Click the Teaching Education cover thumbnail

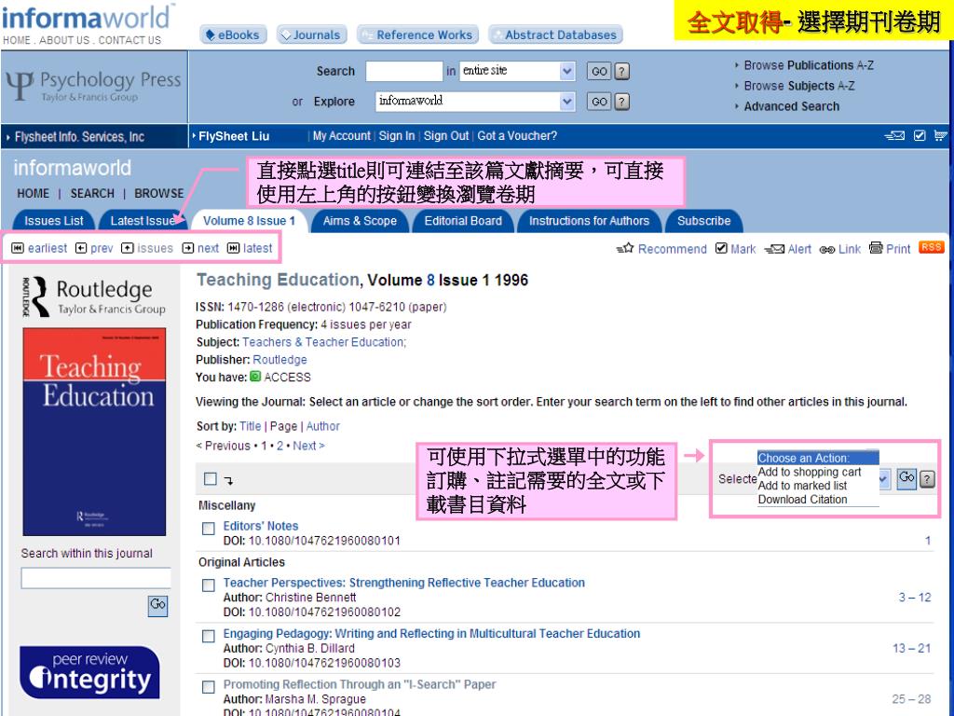point(94,432)
